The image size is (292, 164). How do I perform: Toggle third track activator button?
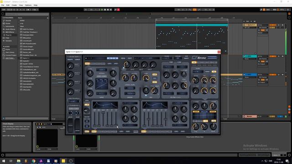(x=273, y=75)
